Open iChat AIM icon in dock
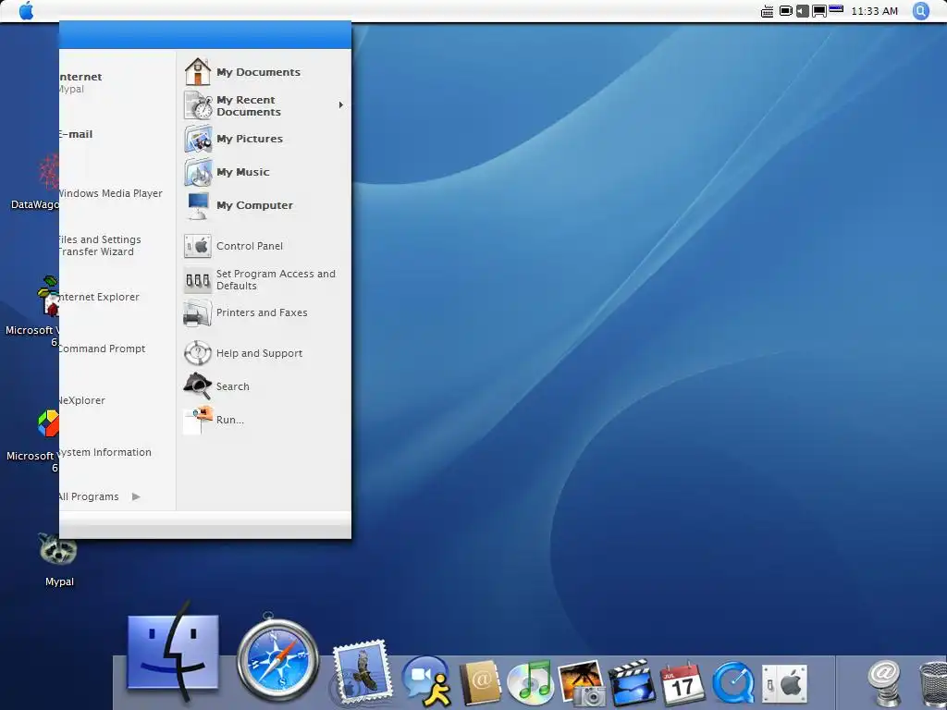Image resolution: width=947 pixels, height=710 pixels. pyautogui.click(x=427, y=680)
